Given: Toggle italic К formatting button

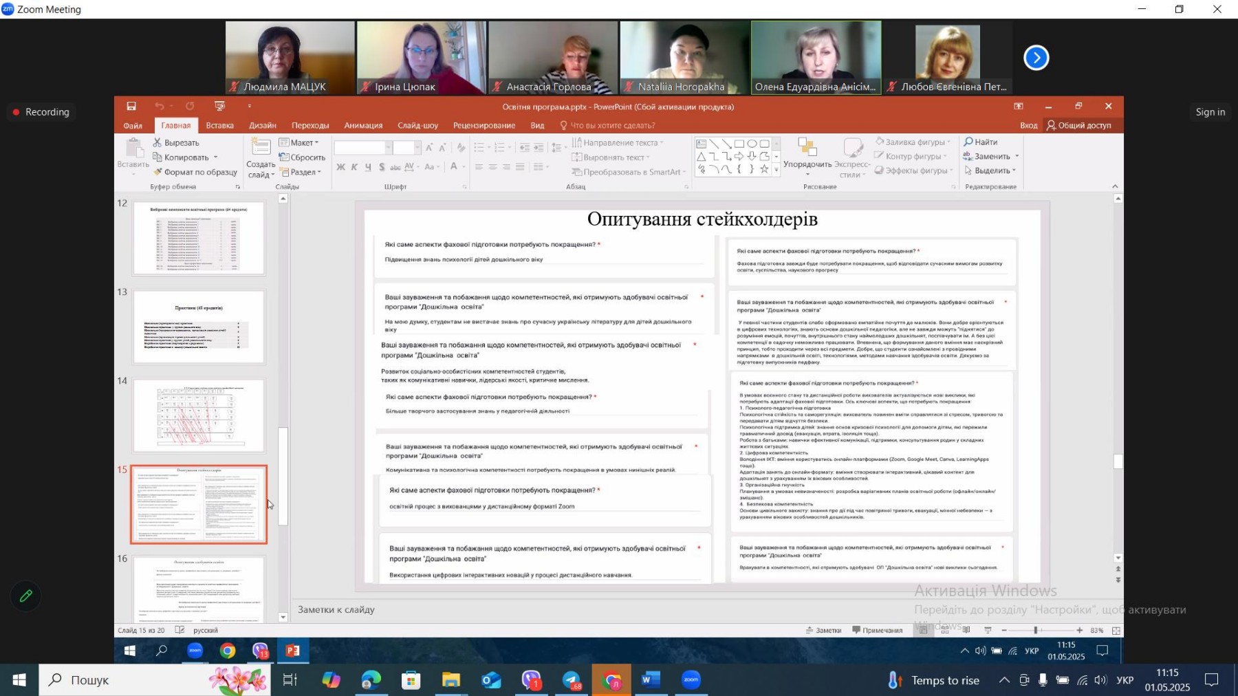Looking at the screenshot, I should point(354,167).
